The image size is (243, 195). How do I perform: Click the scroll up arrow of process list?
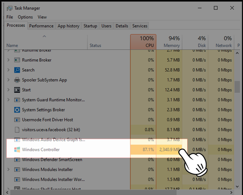click(237, 53)
